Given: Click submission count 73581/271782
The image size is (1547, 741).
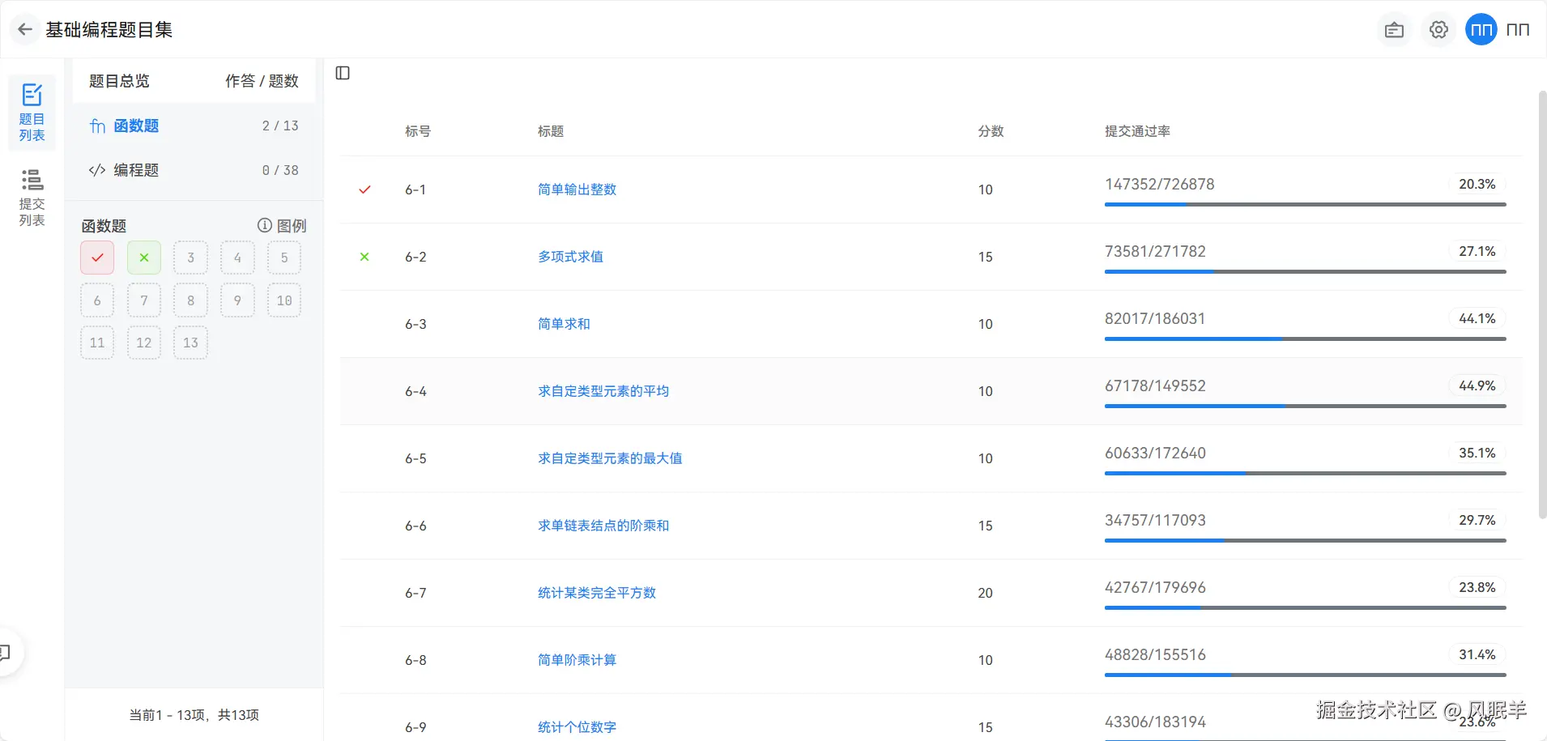Looking at the screenshot, I should (x=1156, y=251).
